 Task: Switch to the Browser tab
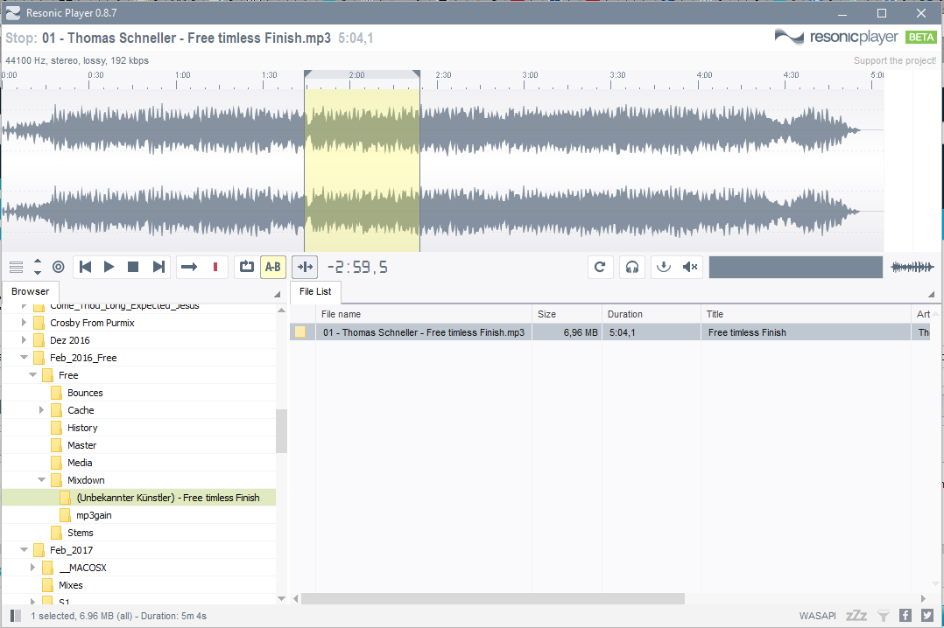30,292
